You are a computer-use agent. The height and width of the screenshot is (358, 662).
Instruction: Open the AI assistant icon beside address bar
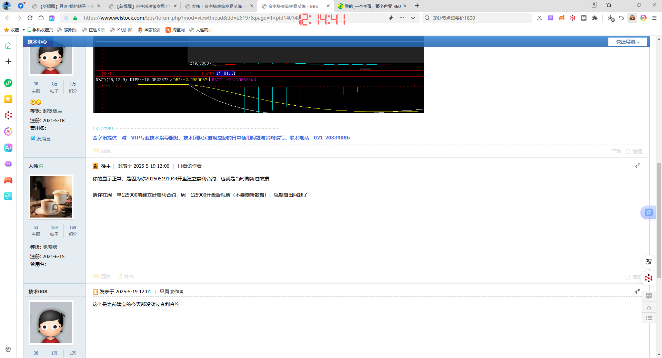click(52, 18)
